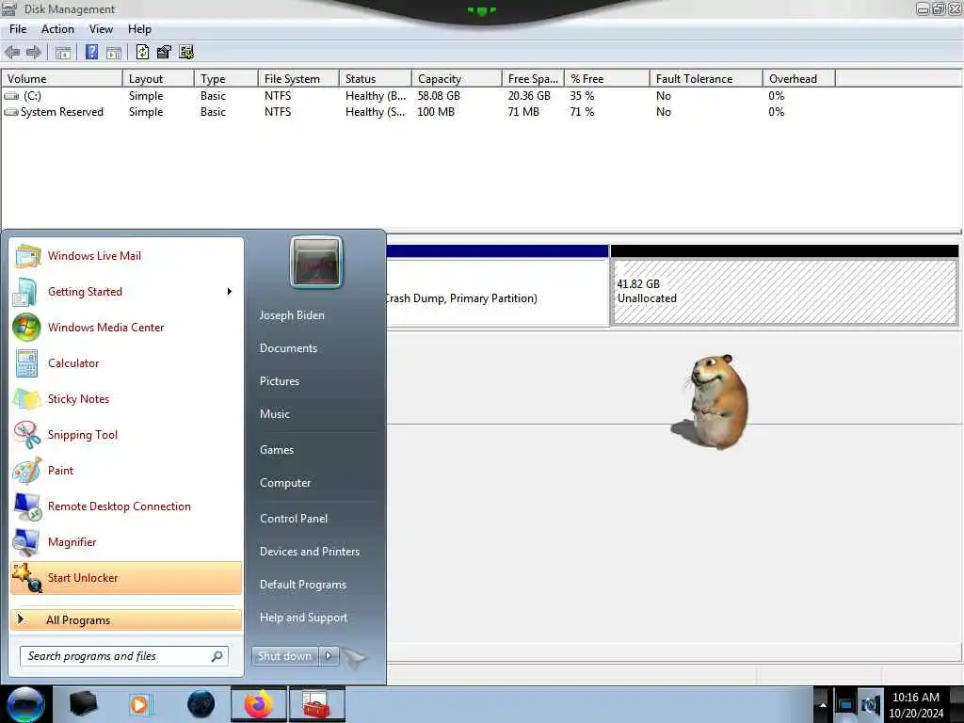Open Sticky Notes

(x=127, y=398)
